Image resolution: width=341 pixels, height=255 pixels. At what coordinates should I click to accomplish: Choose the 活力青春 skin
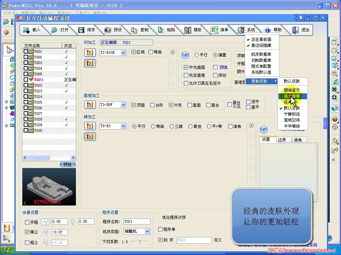[292, 96]
